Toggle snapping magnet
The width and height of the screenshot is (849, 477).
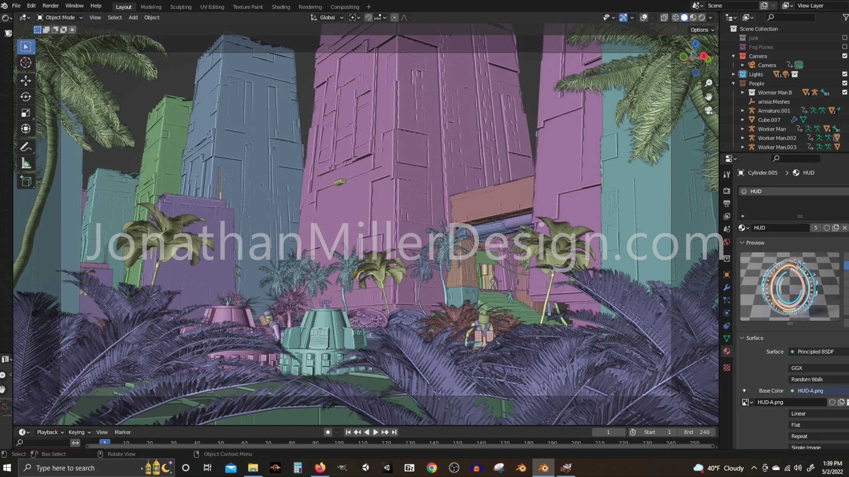point(368,18)
